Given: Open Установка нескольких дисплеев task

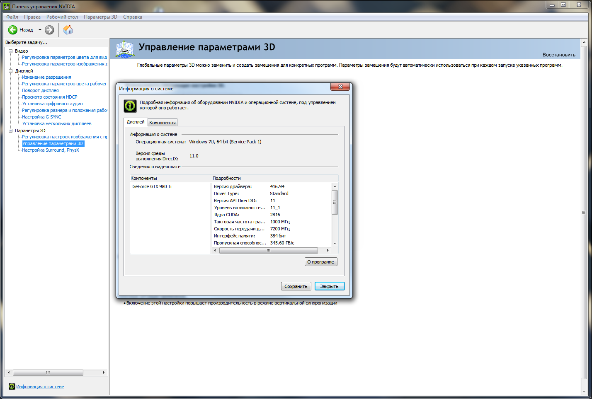Looking at the screenshot, I should [x=57, y=123].
